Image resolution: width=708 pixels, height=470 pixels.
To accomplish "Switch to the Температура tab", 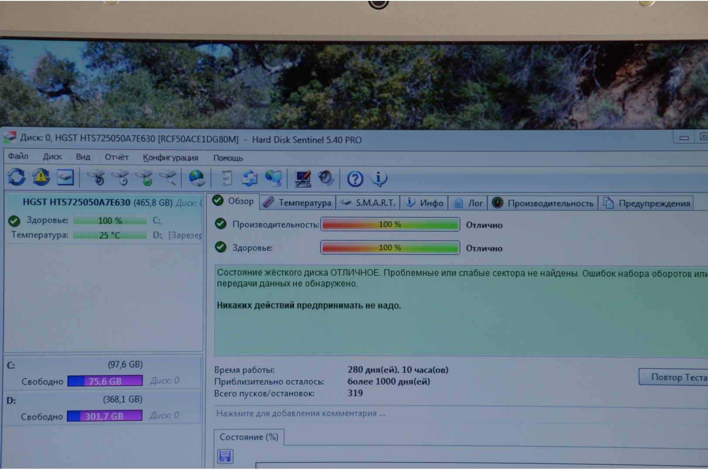I will 298,203.
